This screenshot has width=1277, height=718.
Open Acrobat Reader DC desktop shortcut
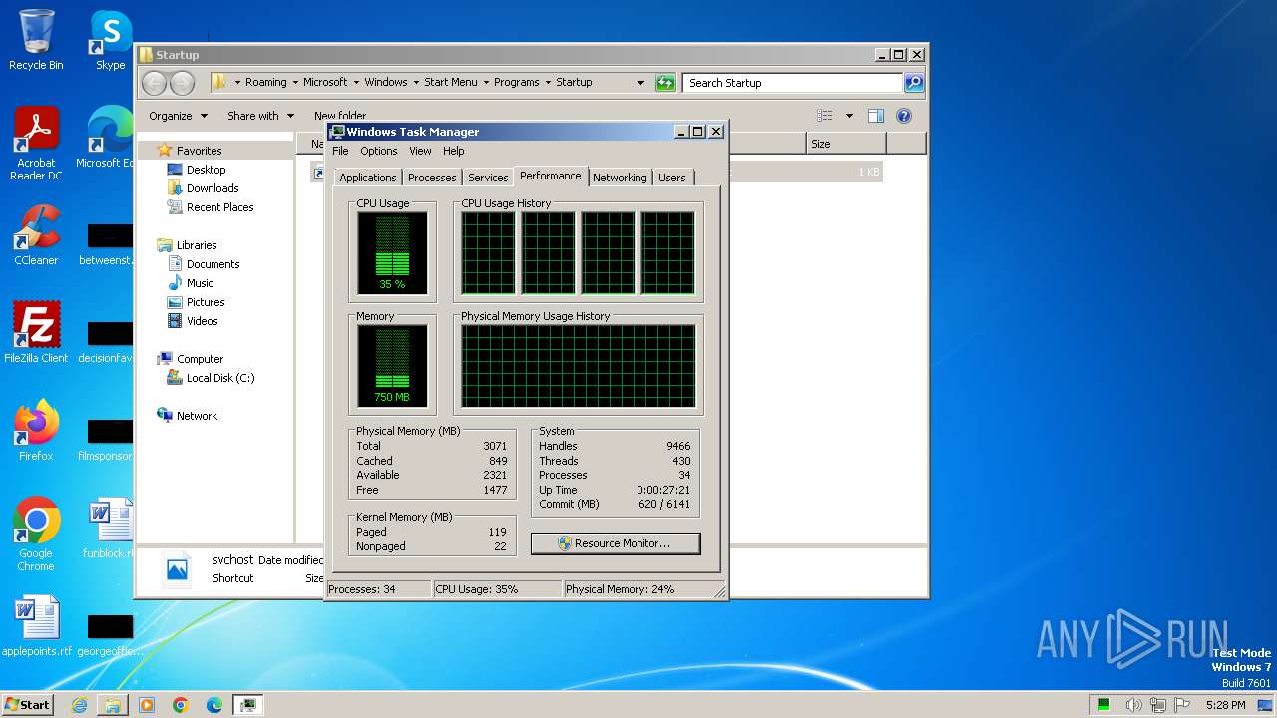coord(36,144)
